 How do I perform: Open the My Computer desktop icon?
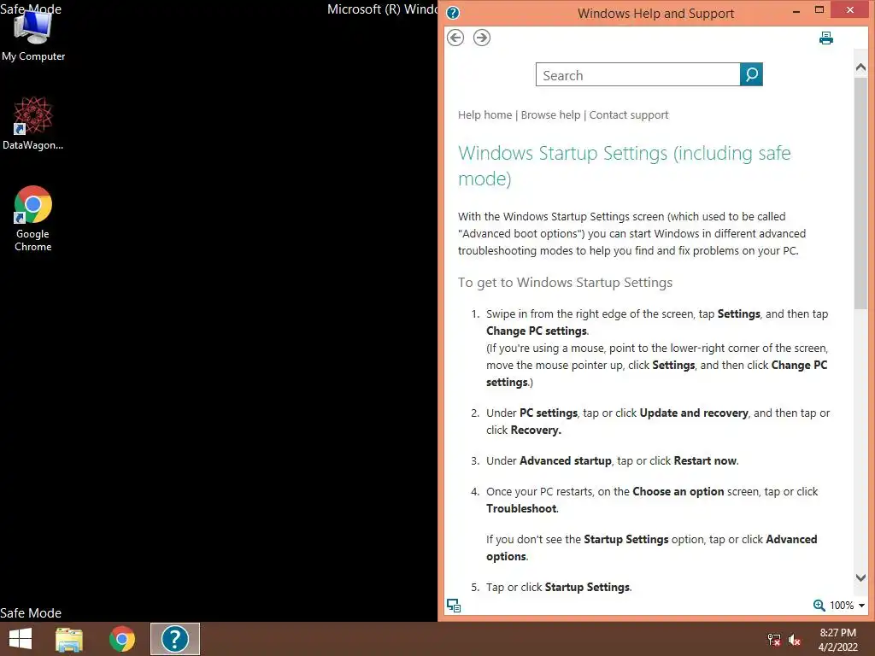(33, 34)
